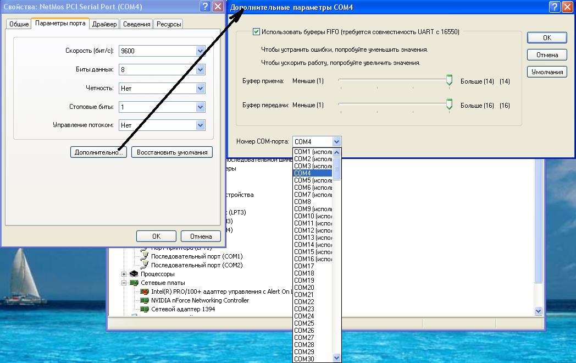
Task: Click the Device Manager scroll down arrow
Action: 538,311
